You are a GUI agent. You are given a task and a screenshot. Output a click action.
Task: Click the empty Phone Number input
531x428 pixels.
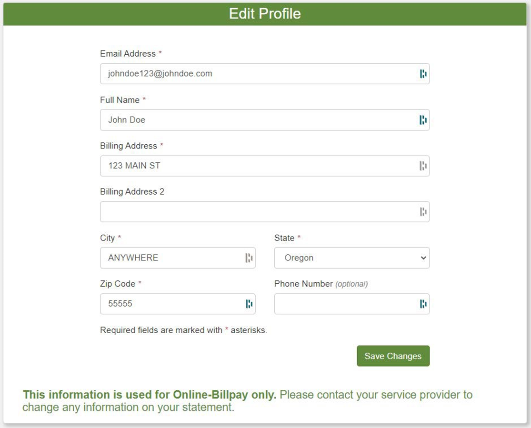[345, 304]
